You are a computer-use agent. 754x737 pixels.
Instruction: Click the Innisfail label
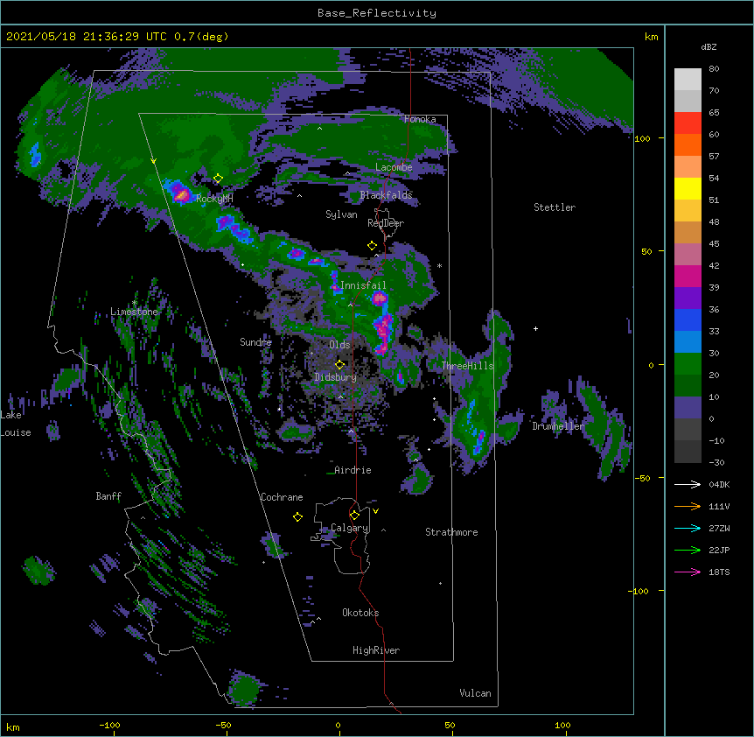[363, 285]
